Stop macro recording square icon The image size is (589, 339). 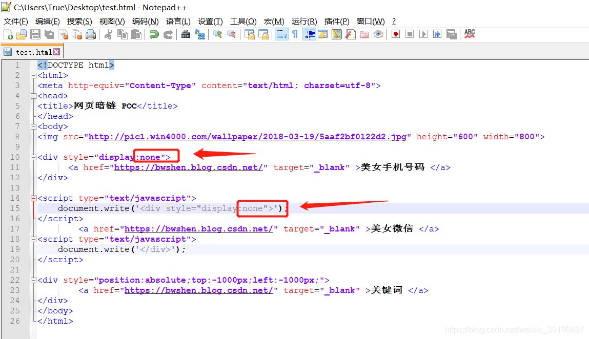pyautogui.click(x=410, y=34)
